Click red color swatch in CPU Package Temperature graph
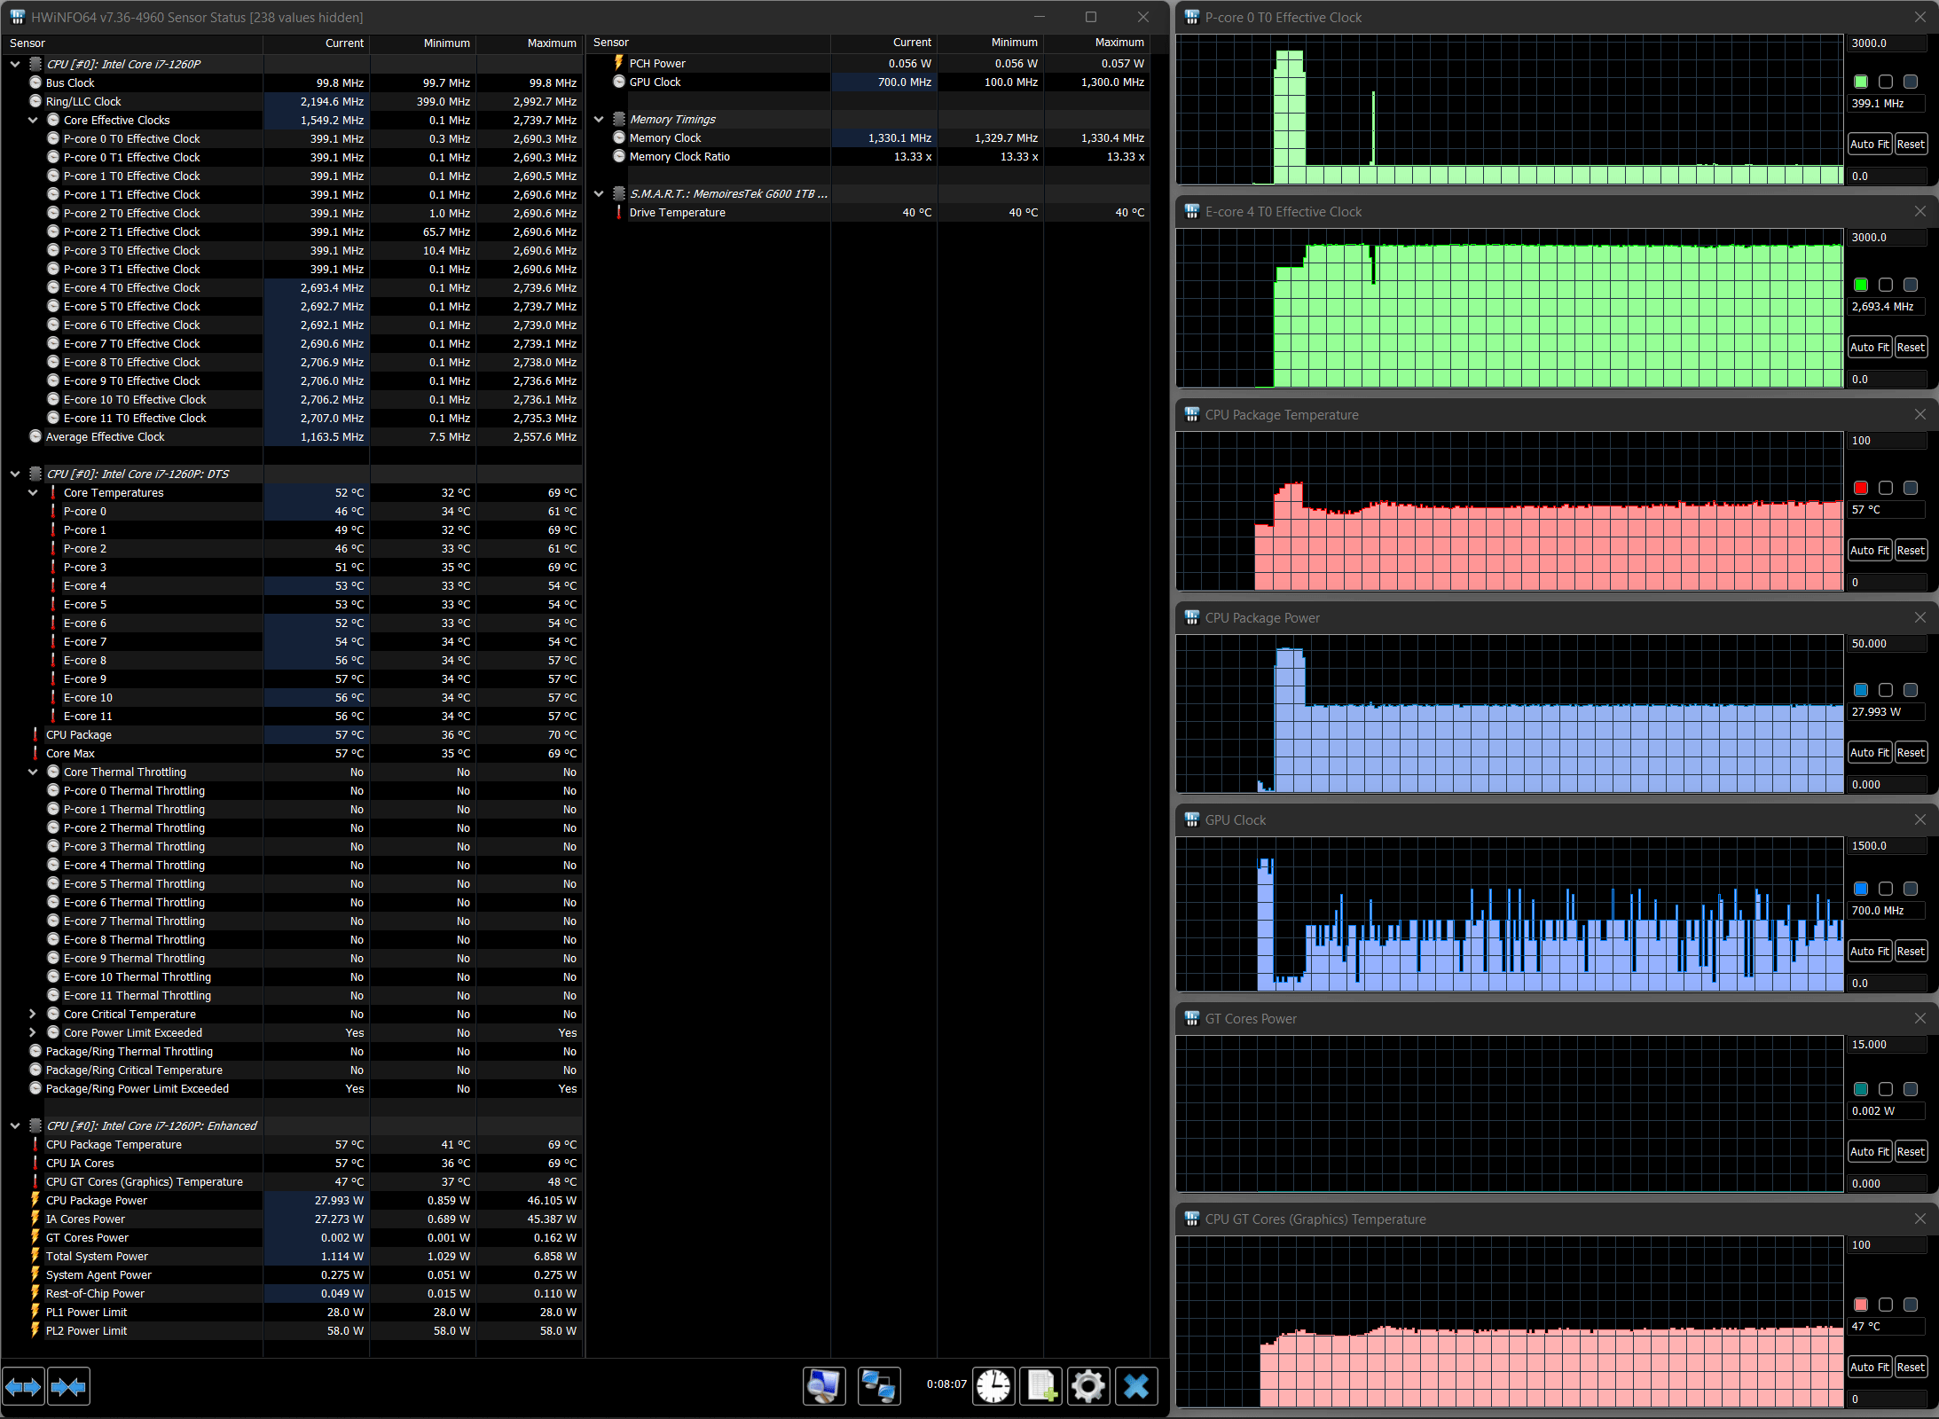 tap(1861, 488)
